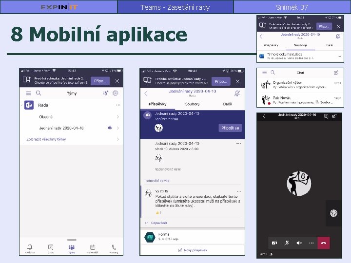Toggle notifications bell in top right screenshot
351x263 pixels.
click(338, 36)
